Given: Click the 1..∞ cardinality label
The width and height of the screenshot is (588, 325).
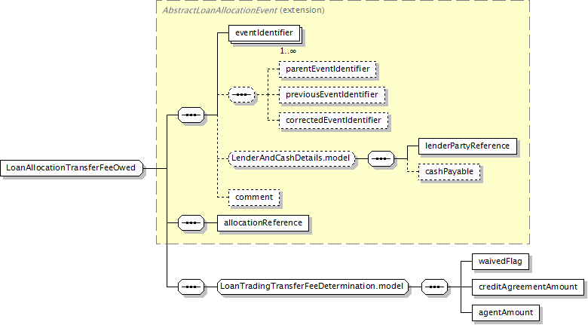Looking at the screenshot, I should pos(288,51).
